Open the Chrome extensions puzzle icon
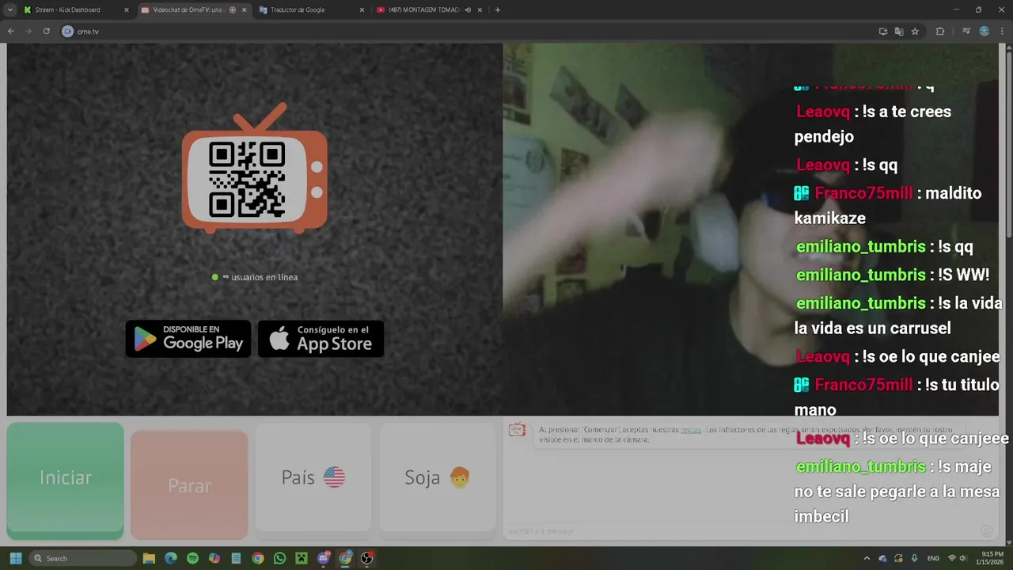Image resolution: width=1013 pixels, height=570 pixels. 940,31
